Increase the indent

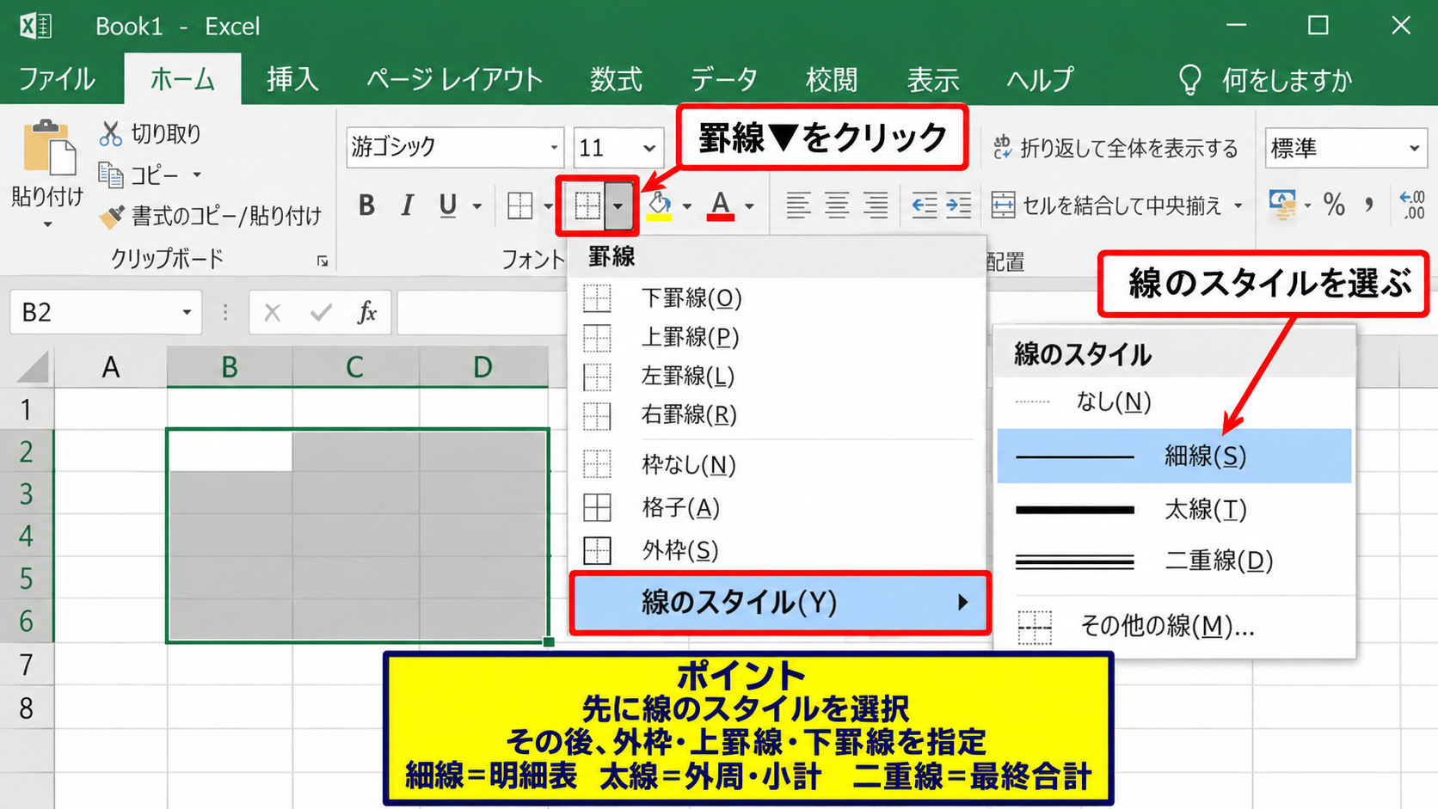click(958, 205)
